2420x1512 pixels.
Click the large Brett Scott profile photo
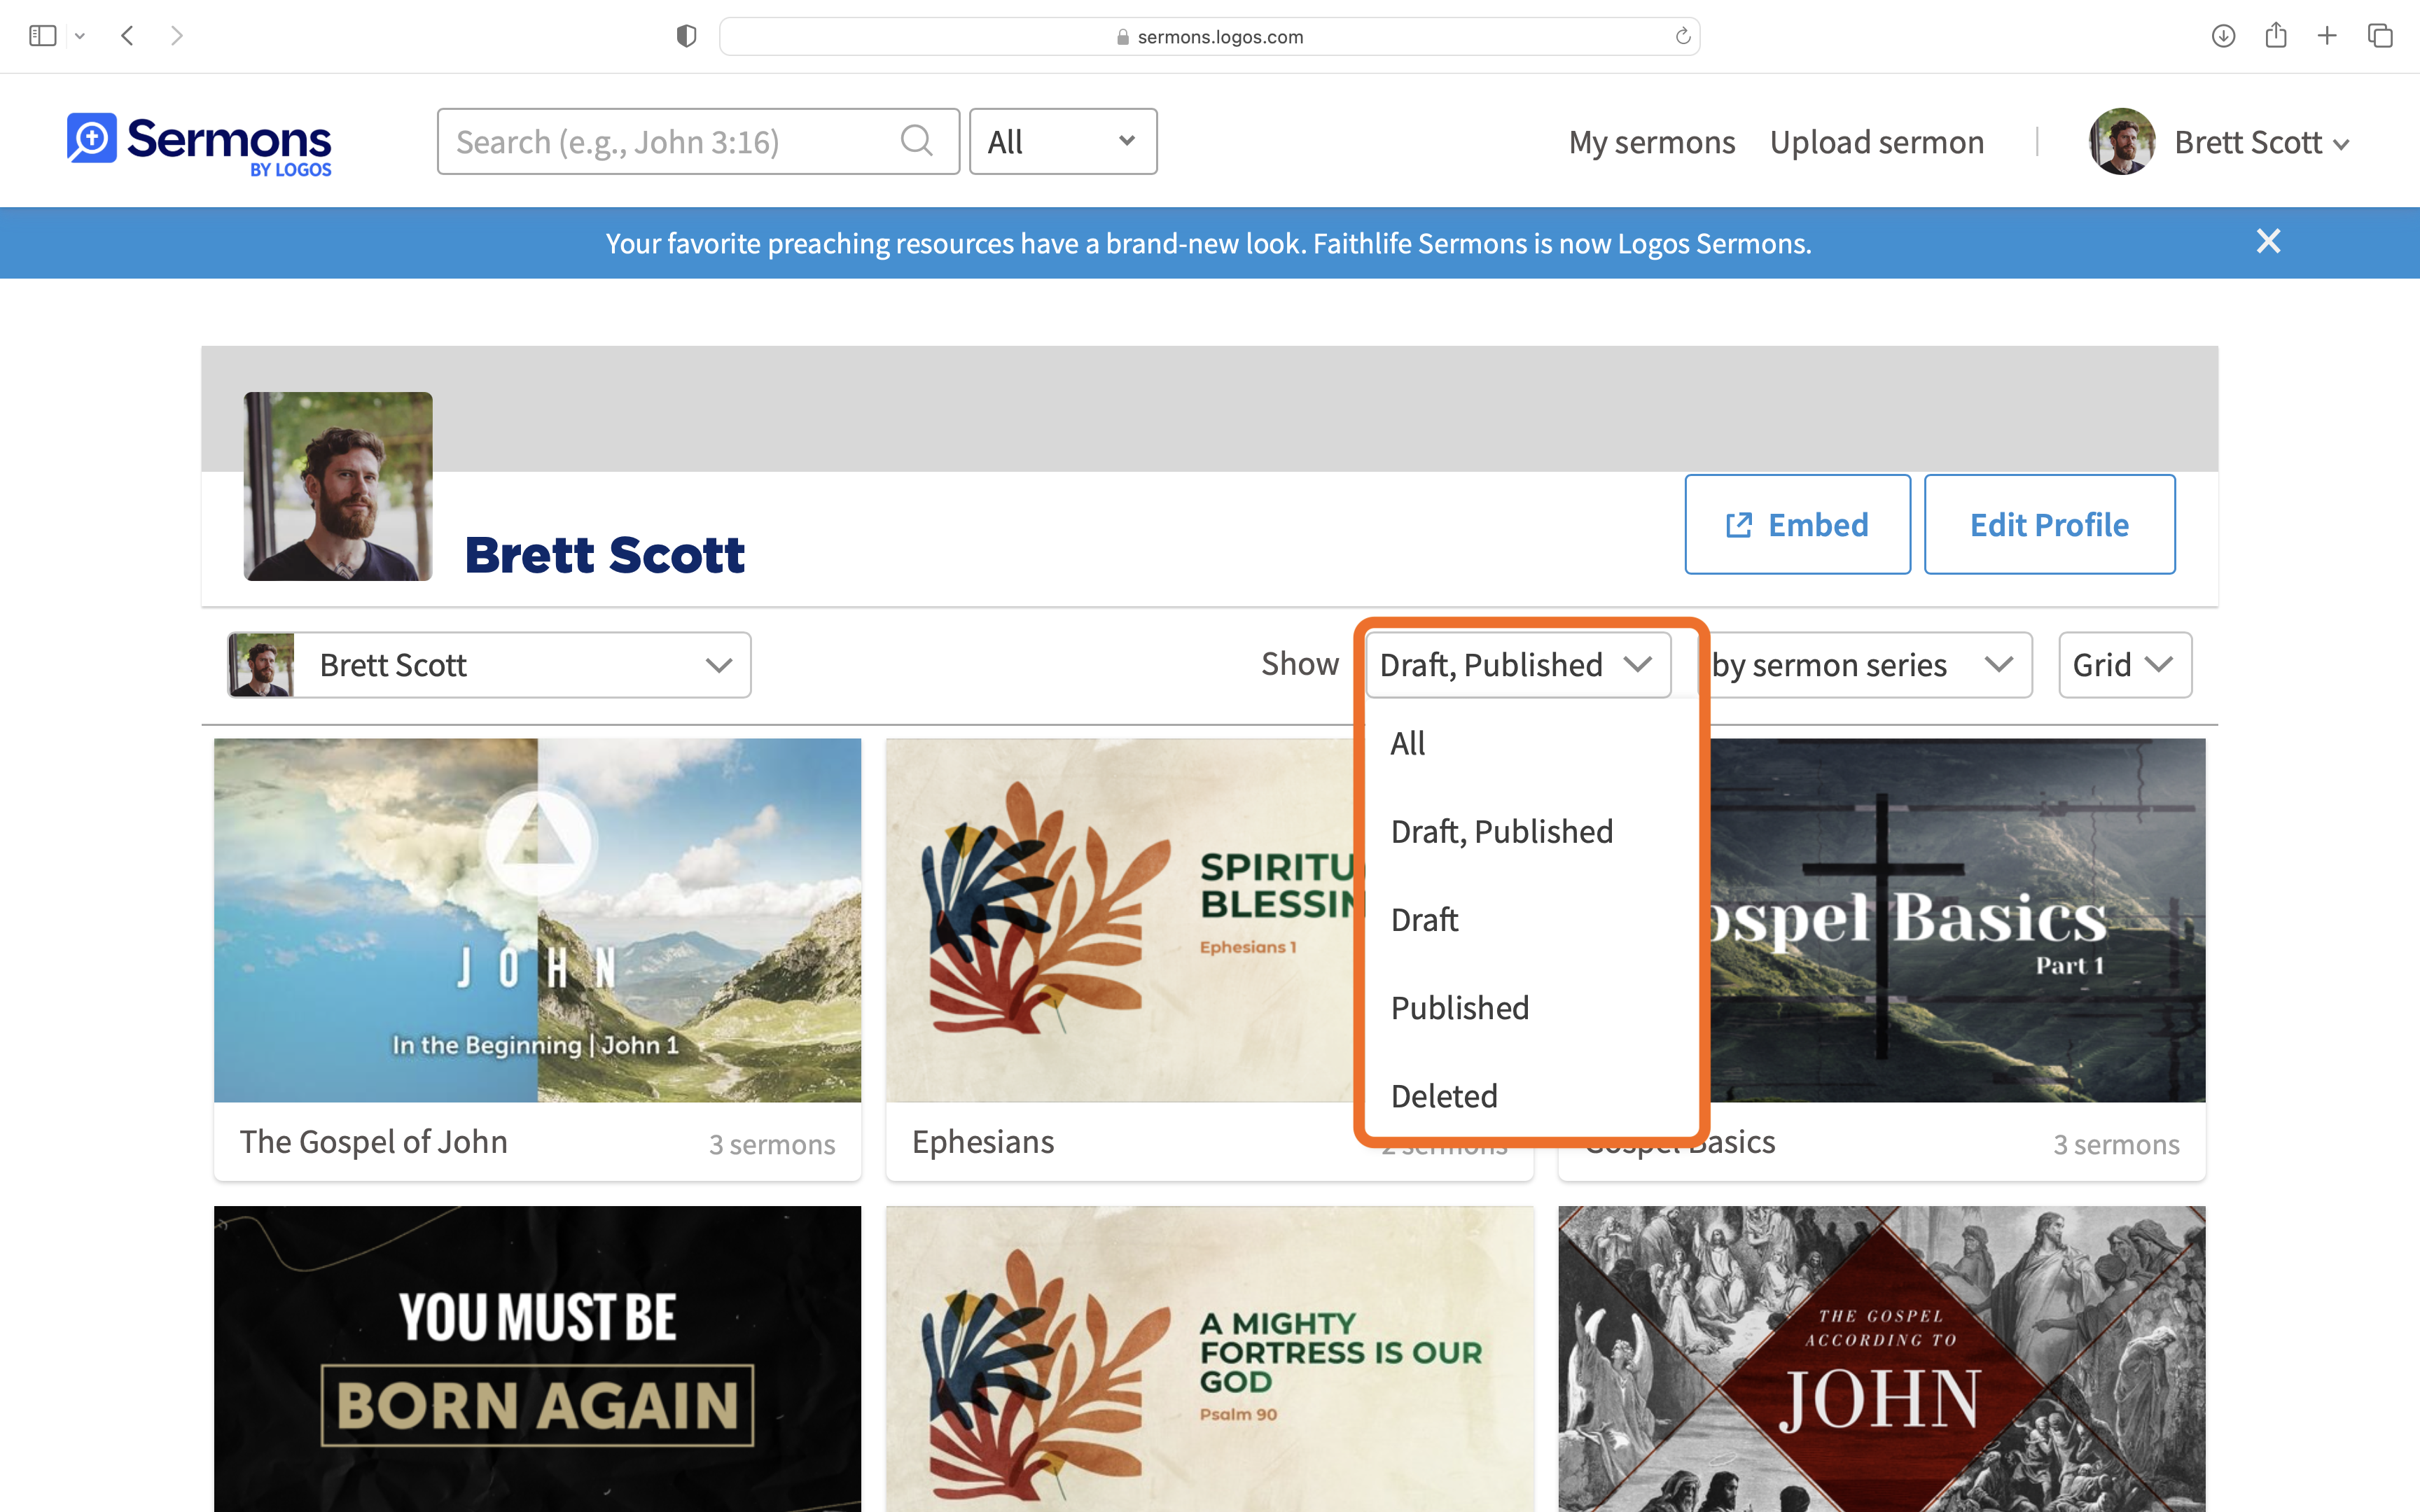coord(338,486)
